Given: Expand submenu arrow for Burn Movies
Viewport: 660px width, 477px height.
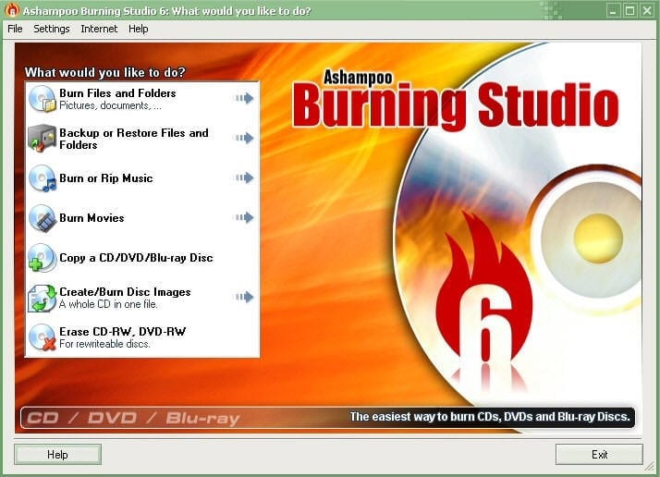Looking at the screenshot, I should 244,217.
